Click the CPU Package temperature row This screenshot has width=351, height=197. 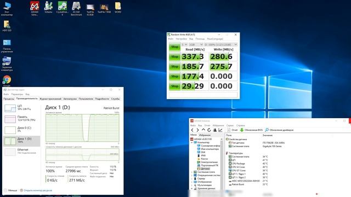(248, 164)
